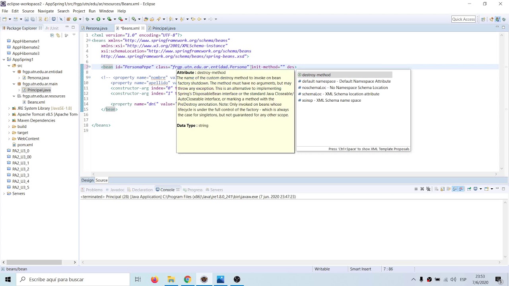Expand the WebContent folder node
This screenshot has width=509, height=286.
9,139
